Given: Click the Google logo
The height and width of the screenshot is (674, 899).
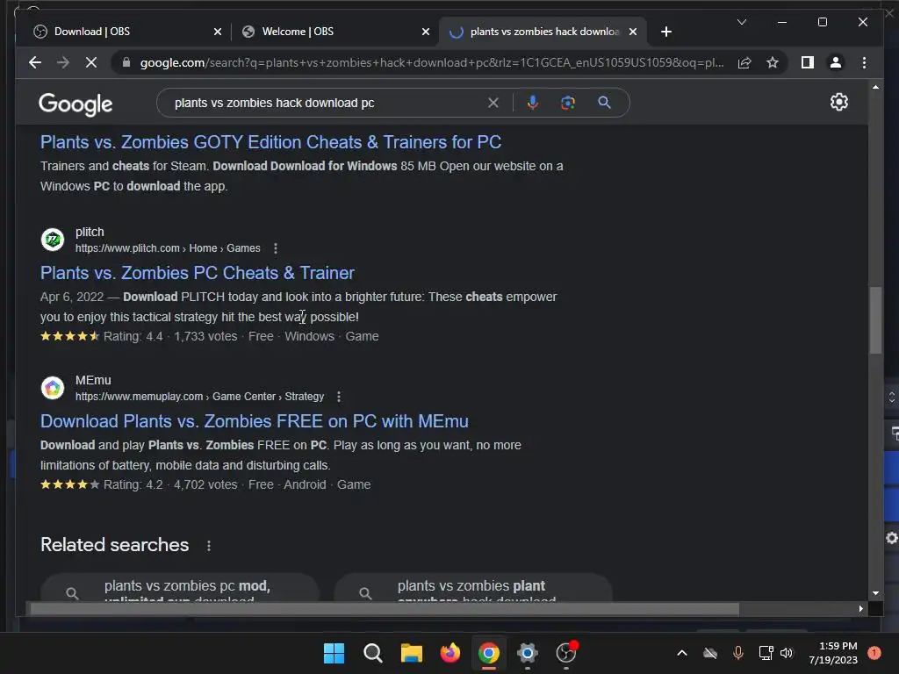Looking at the screenshot, I should 76,104.
